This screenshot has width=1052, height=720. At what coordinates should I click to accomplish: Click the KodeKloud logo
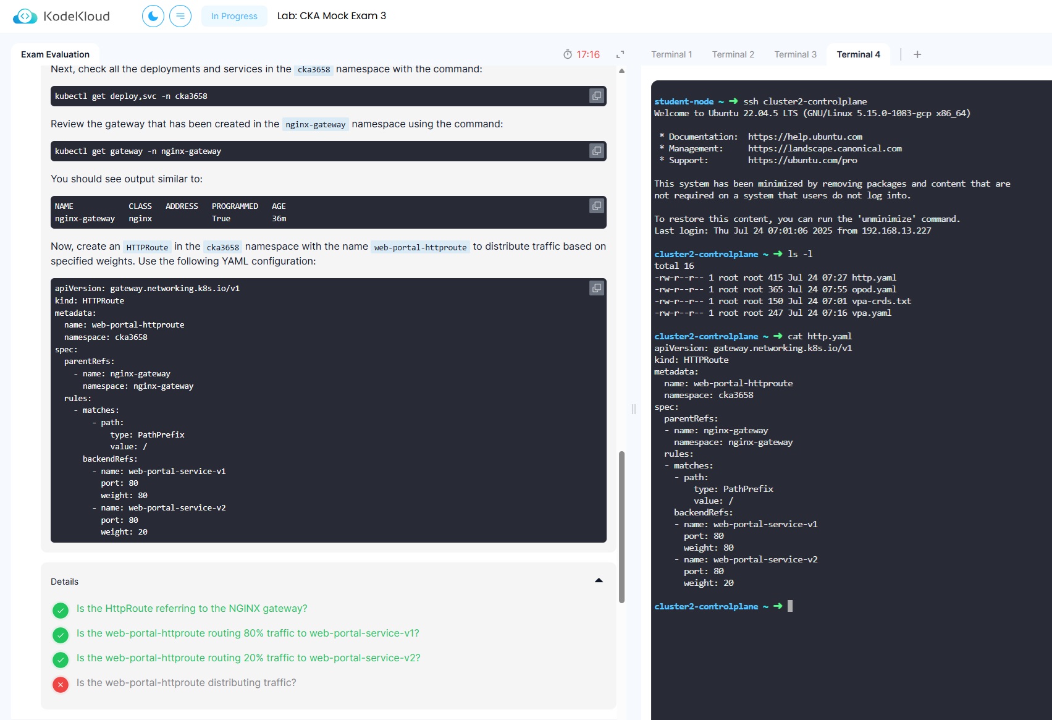61,16
